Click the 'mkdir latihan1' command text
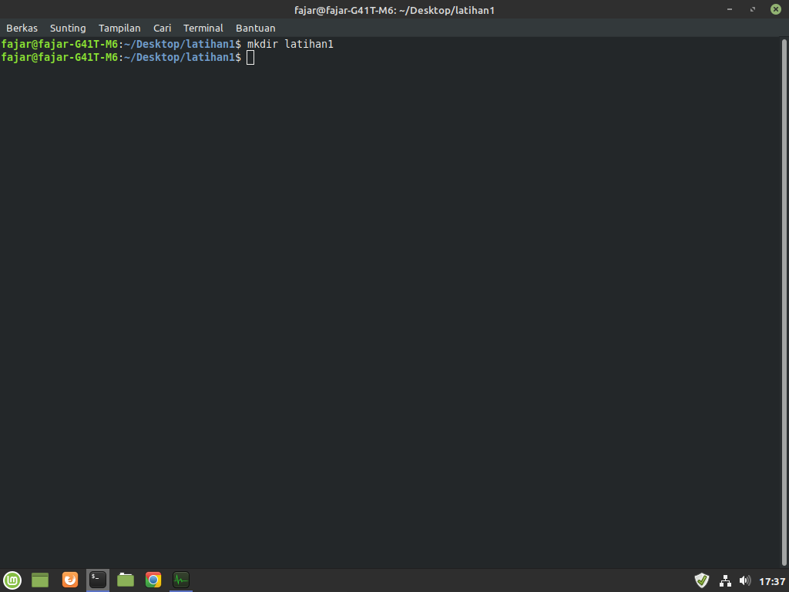789x592 pixels. [290, 44]
